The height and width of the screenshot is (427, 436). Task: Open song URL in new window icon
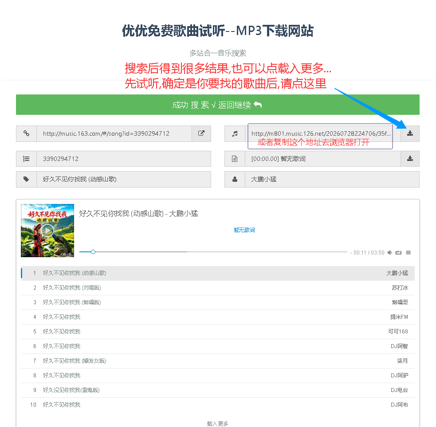[201, 133]
